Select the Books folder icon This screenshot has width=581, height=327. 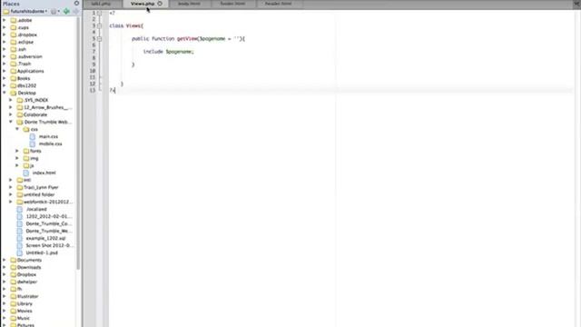[14, 78]
